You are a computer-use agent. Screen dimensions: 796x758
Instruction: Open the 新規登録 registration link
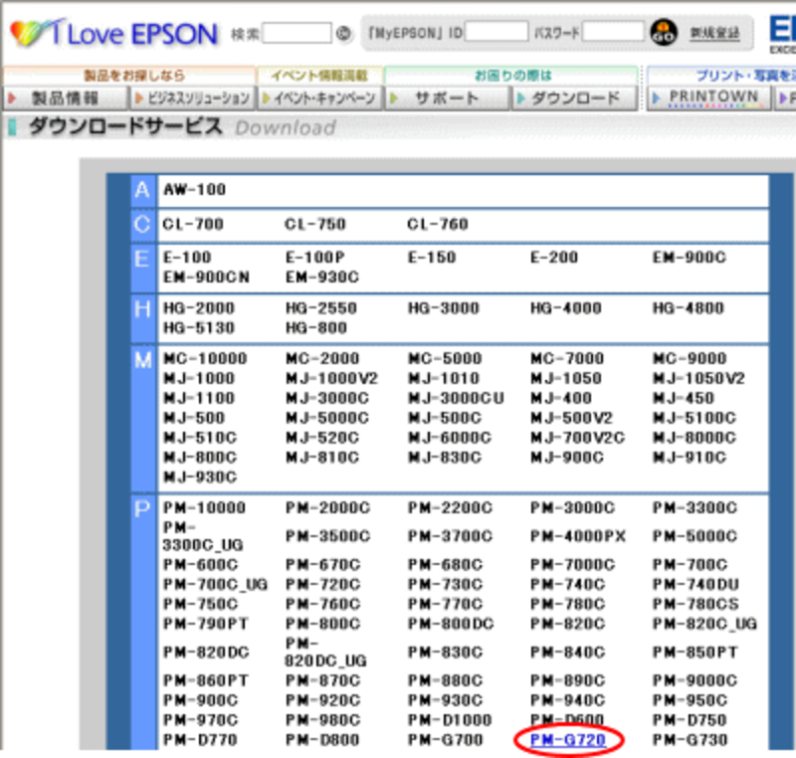point(714,34)
